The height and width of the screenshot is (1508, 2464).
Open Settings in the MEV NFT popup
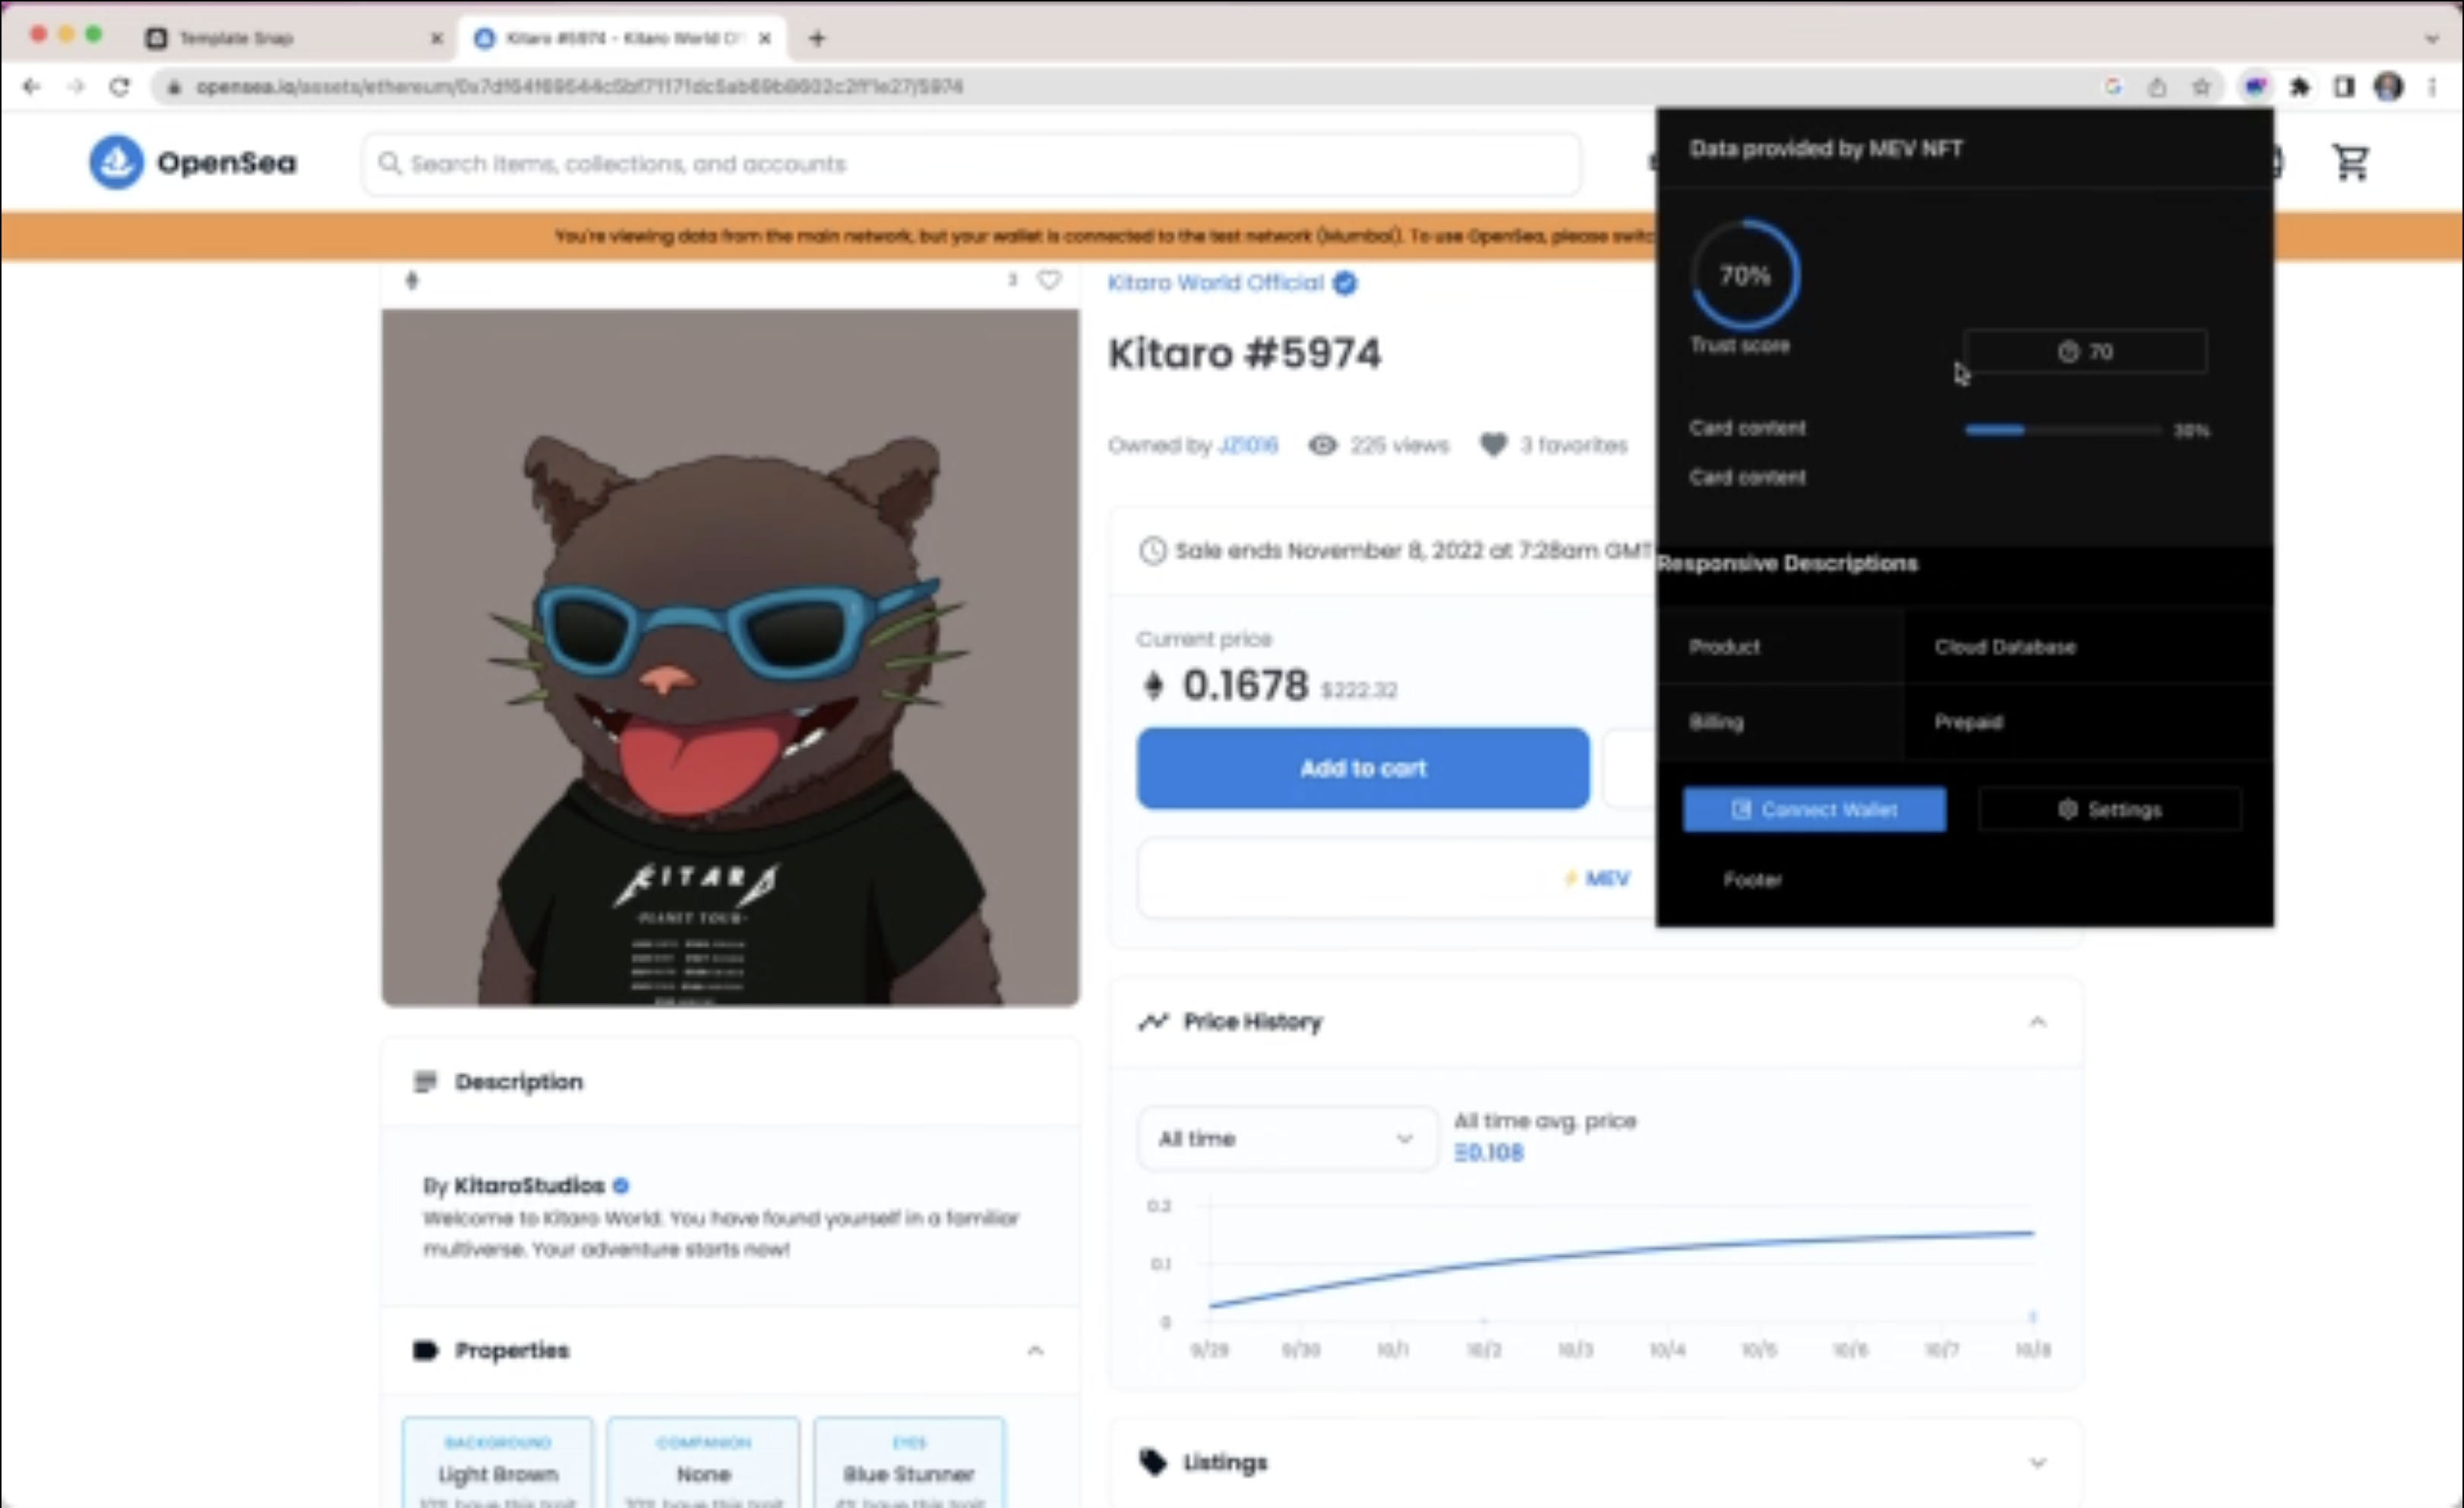2110,809
